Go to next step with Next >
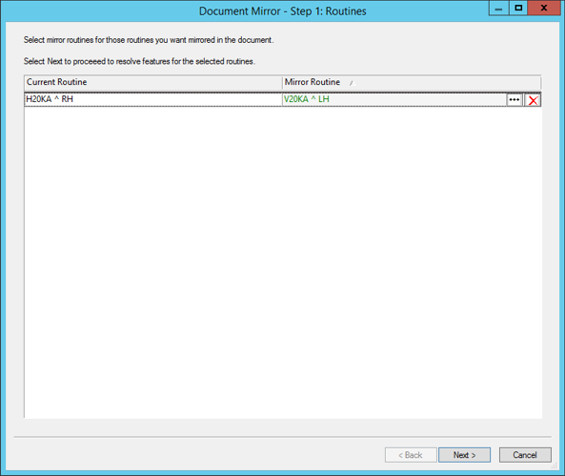The width and height of the screenshot is (565, 476). coord(464,455)
